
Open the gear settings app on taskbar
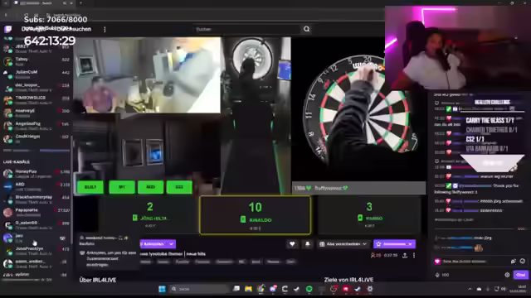point(370,289)
